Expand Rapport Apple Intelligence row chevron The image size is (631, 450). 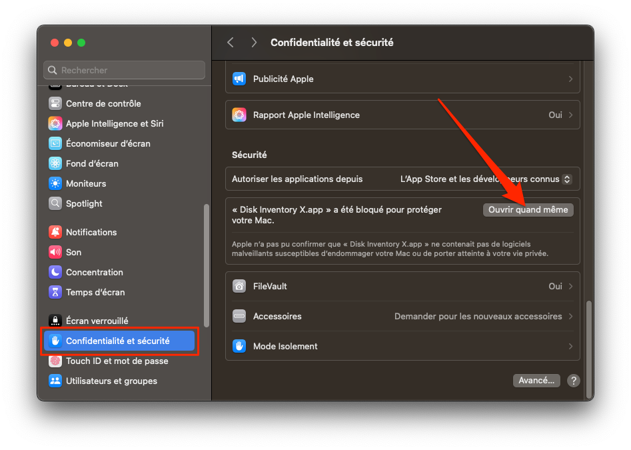click(x=570, y=115)
